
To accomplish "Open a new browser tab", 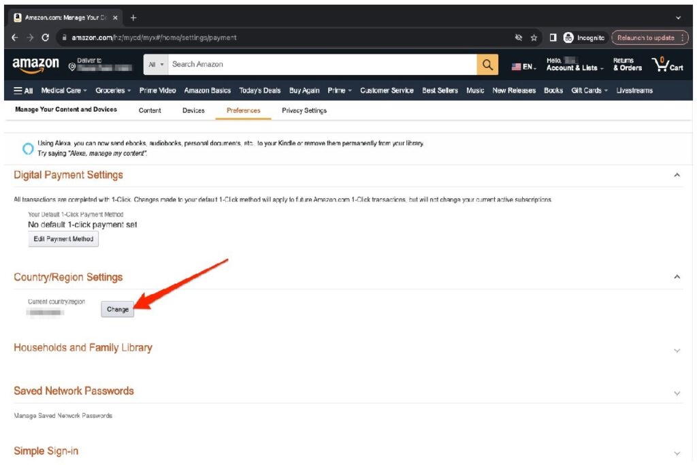I will (133, 18).
